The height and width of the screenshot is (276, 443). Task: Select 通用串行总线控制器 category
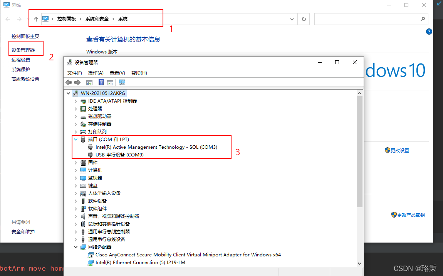pyautogui.click(x=109, y=232)
